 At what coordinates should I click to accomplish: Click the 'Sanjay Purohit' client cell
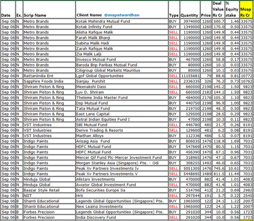tap(122, 81)
